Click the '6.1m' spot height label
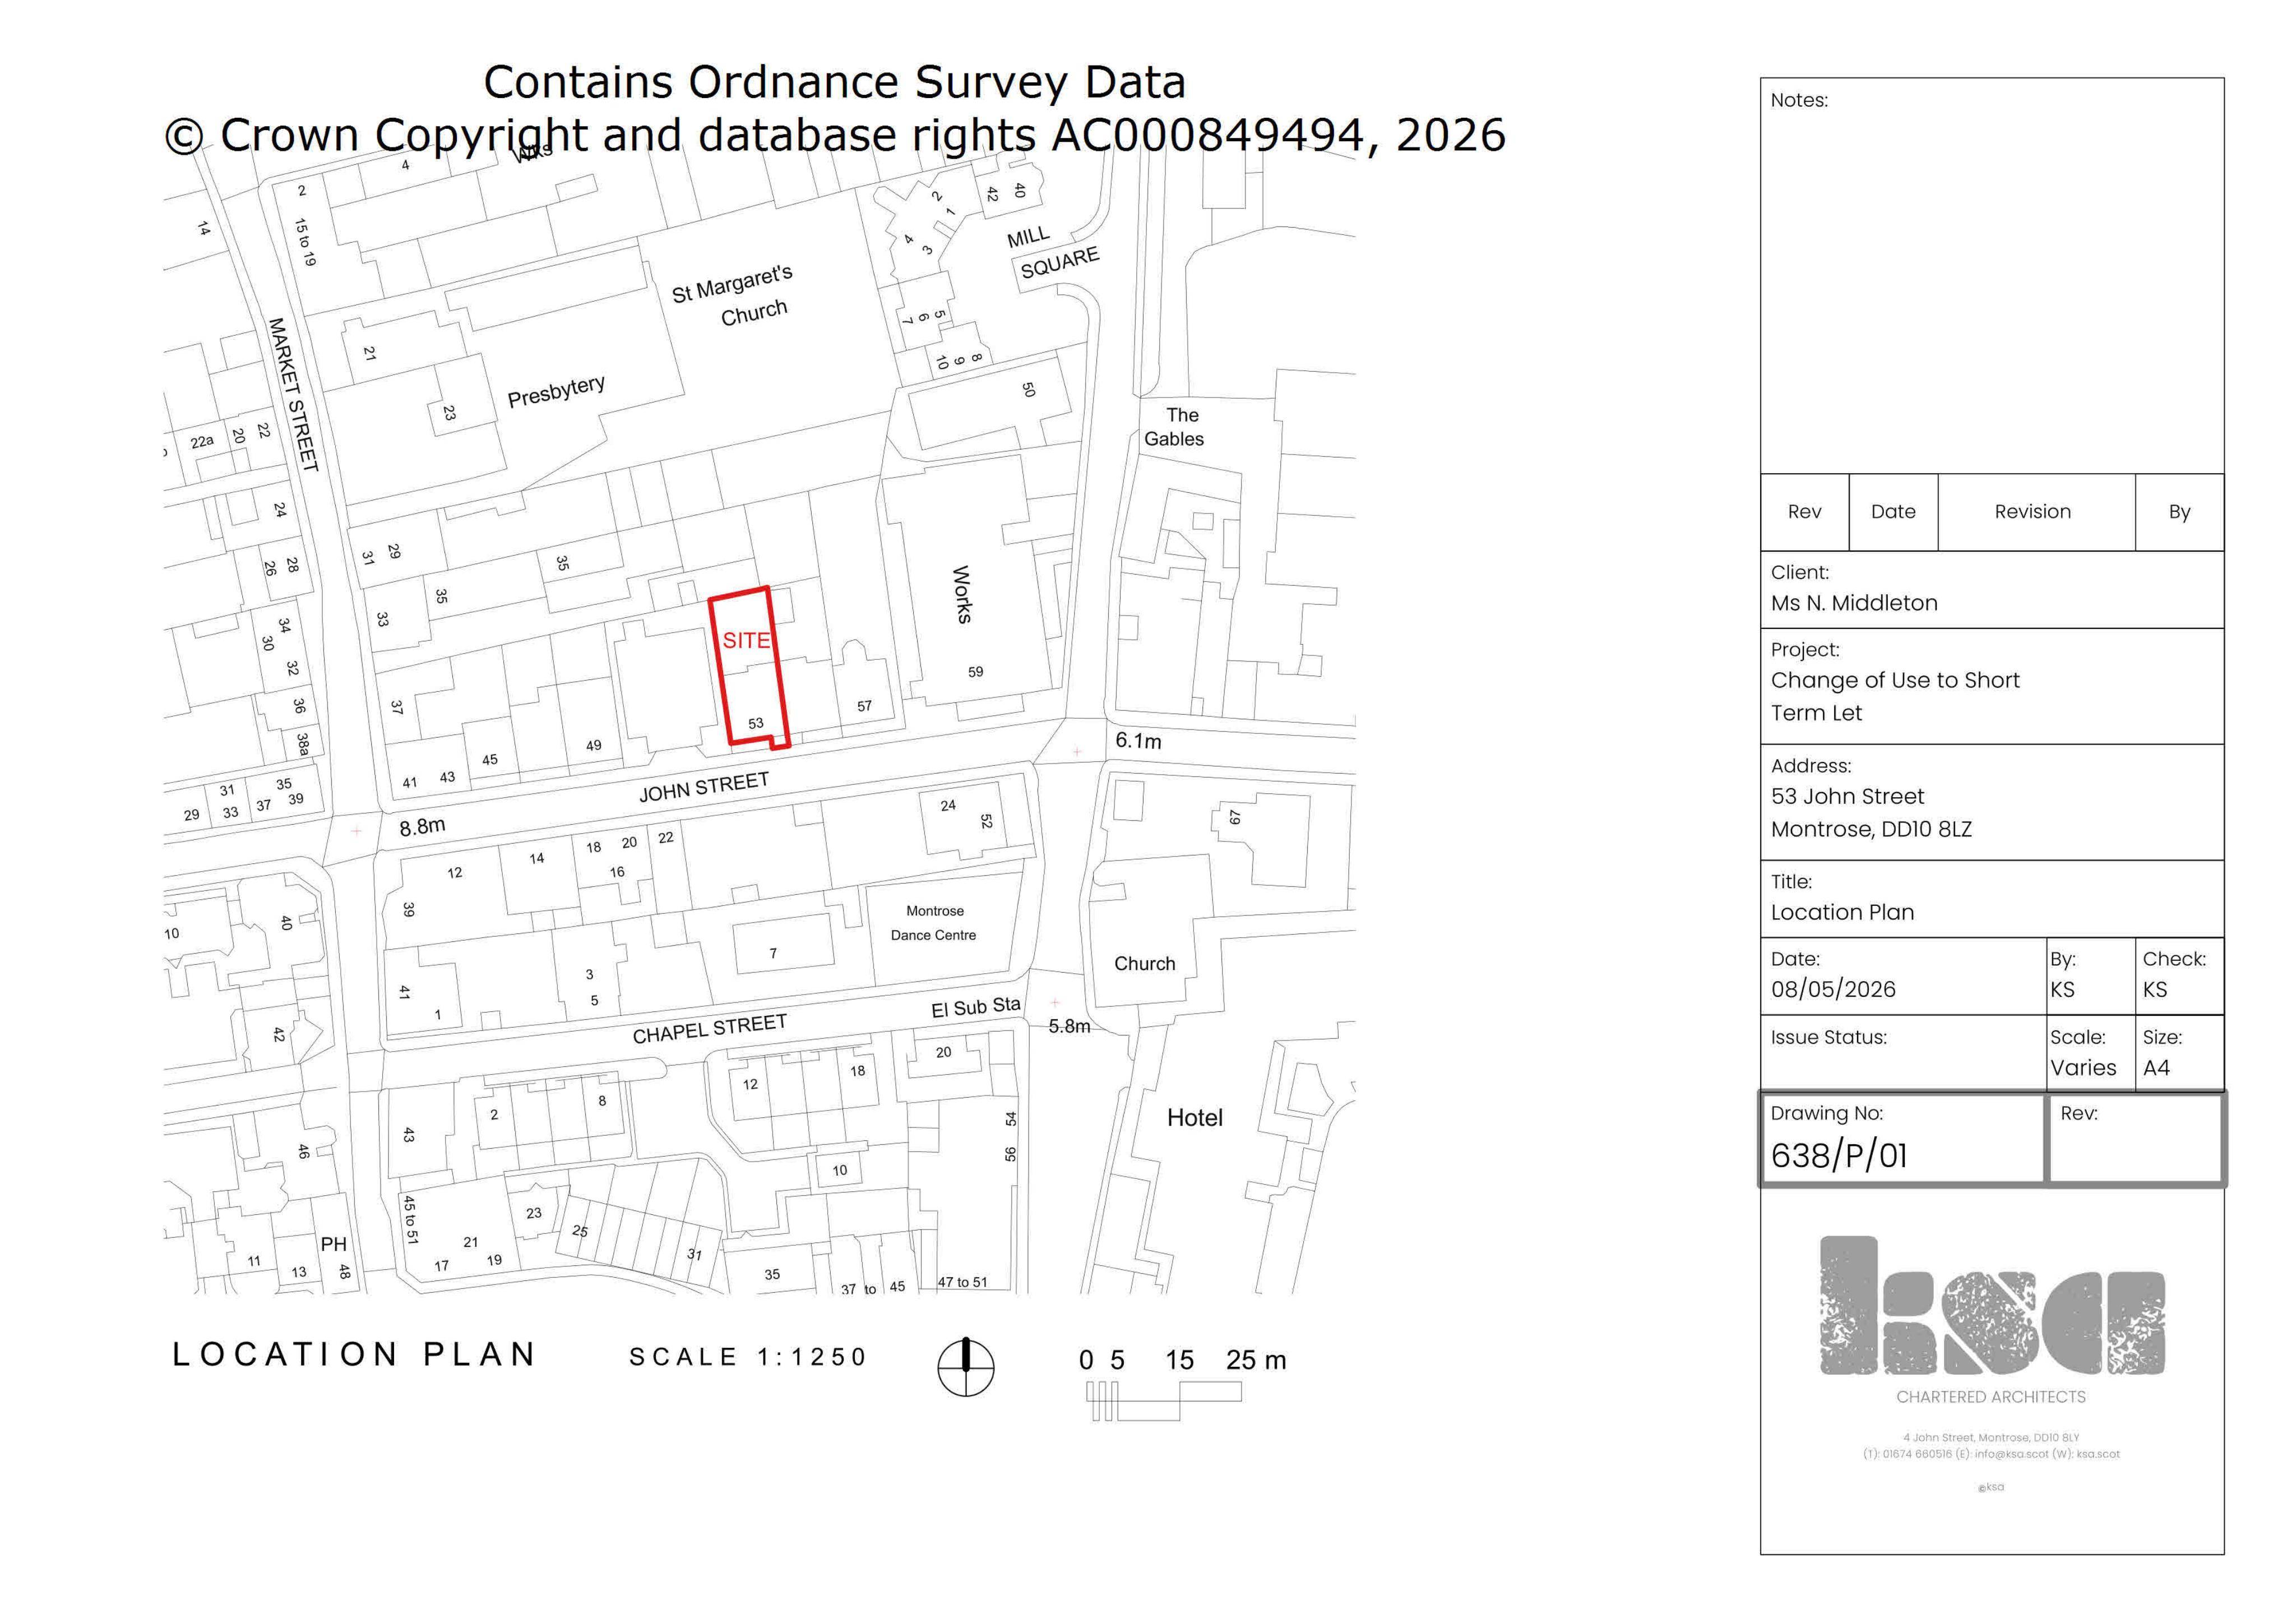2296x1623 pixels. [1139, 741]
